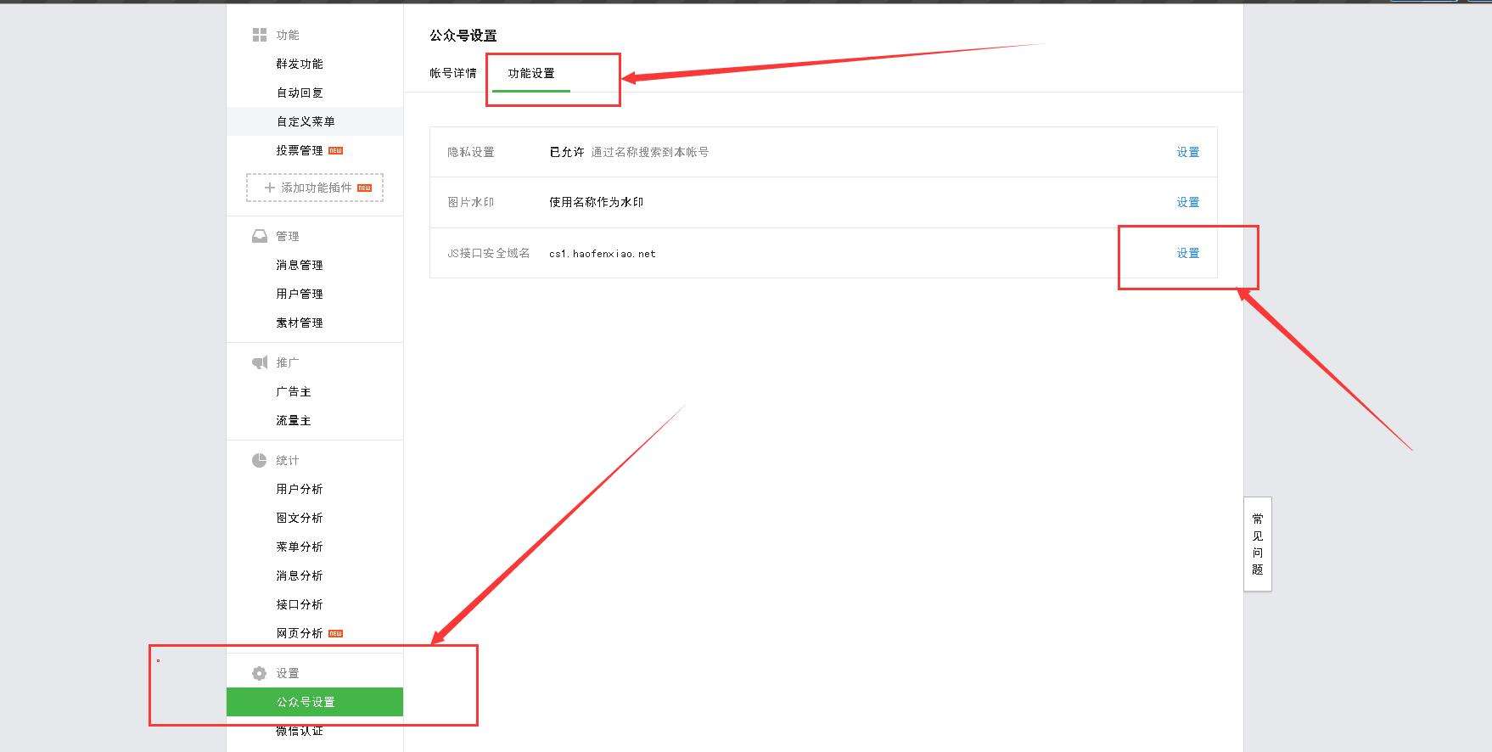Open 网页分析 under 统计
The image size is (1492, 752).
point(300,633)
